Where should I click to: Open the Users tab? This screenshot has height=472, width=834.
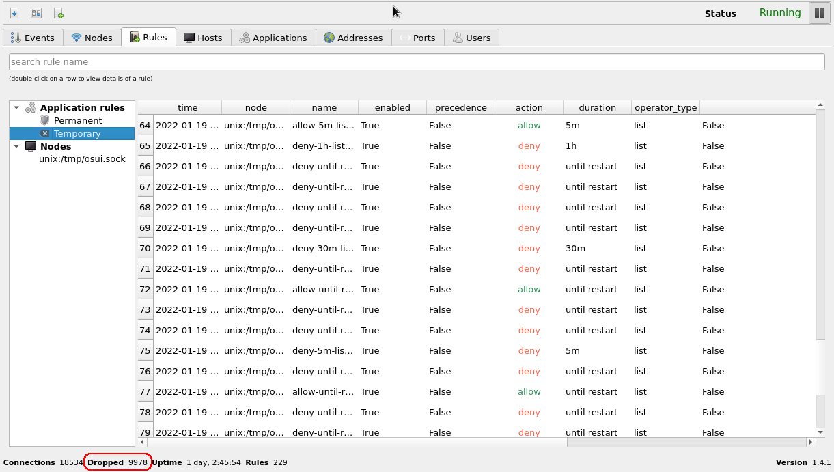(x=472, y=38)
